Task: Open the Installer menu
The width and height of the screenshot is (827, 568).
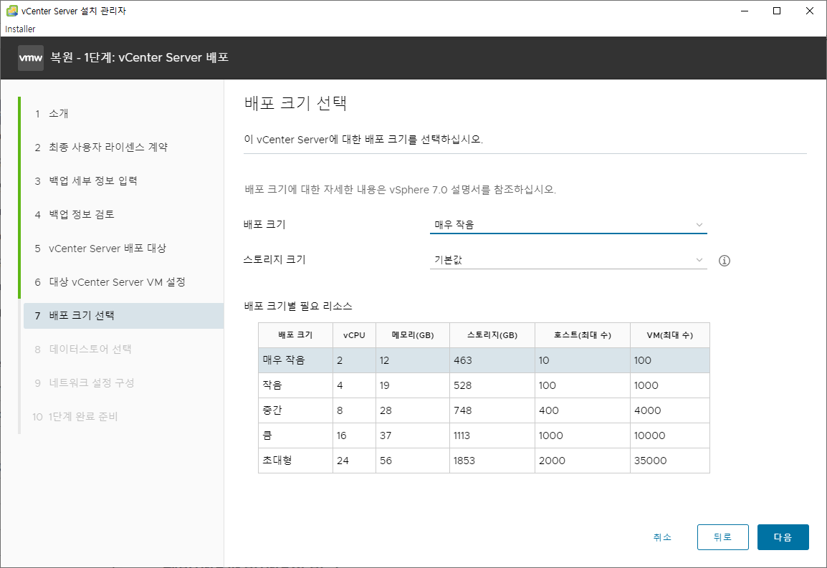Action: pyautogui.click(x=20, y=29)
